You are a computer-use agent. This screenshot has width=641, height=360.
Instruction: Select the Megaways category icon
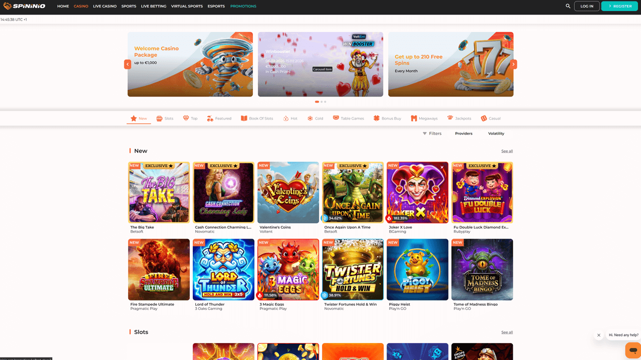(x=414, y=118)
